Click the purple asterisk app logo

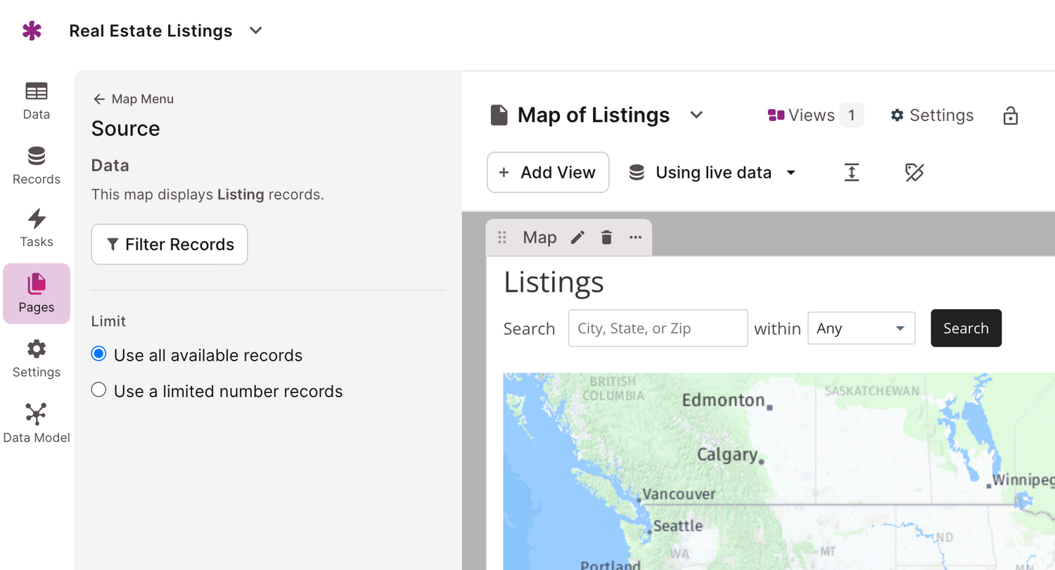pos(32,31)
